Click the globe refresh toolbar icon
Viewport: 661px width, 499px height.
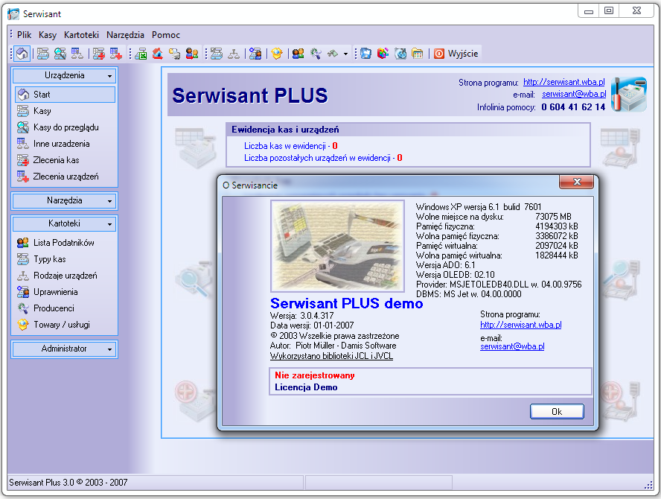[400, 54]
